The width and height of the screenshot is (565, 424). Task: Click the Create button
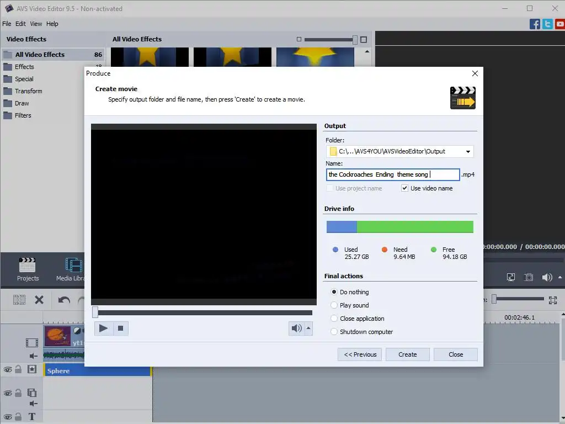(408, 354)
